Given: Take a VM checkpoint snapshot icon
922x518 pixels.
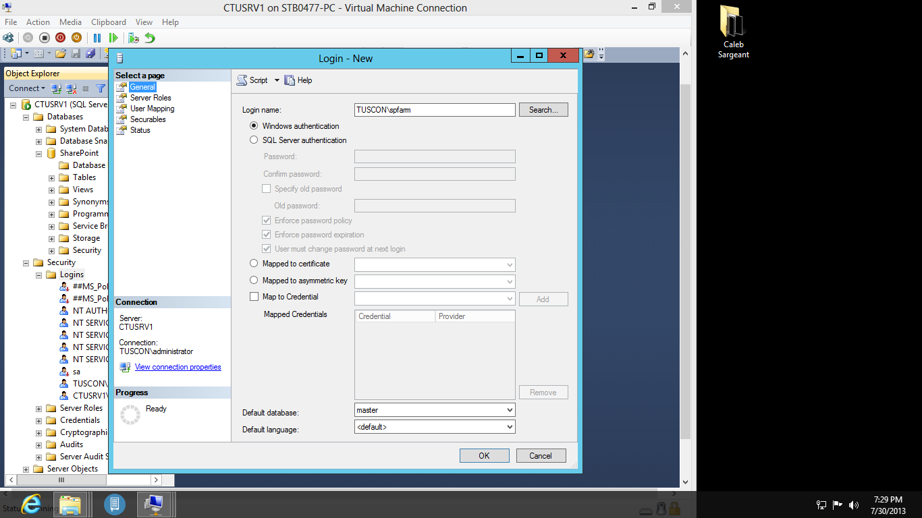Looking at the screenshot, I should coord(134,38).
